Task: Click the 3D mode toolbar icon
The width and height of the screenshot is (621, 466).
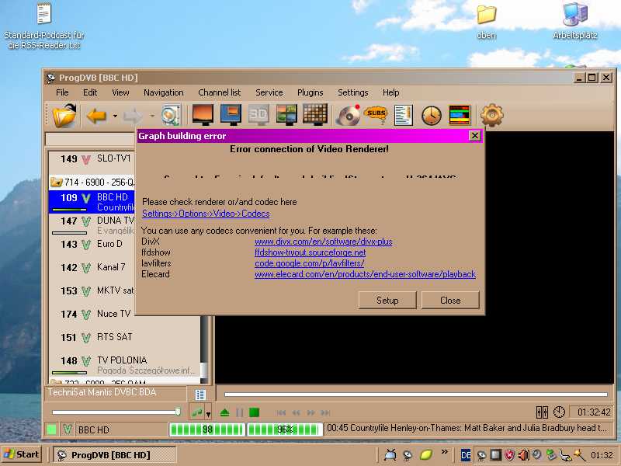Action: click(258, 115)
